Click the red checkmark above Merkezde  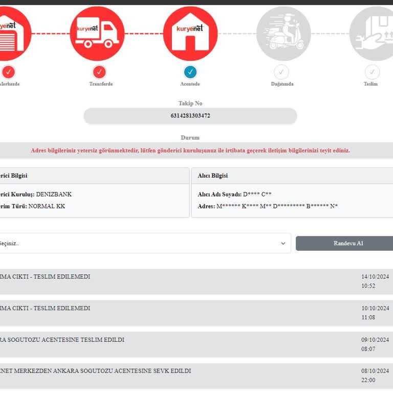[9, 72]
